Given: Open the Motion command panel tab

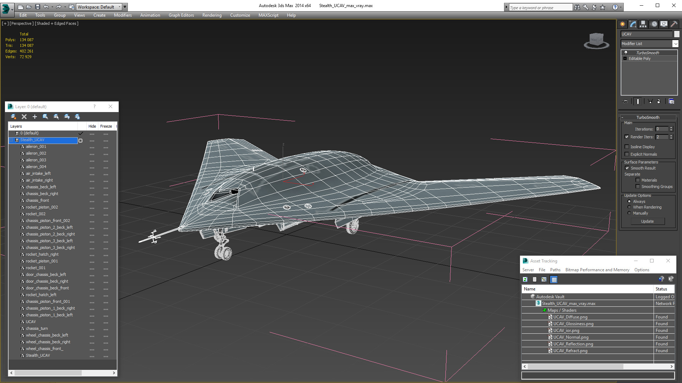Looking at the screenshot, I should [x=654, y=24].
